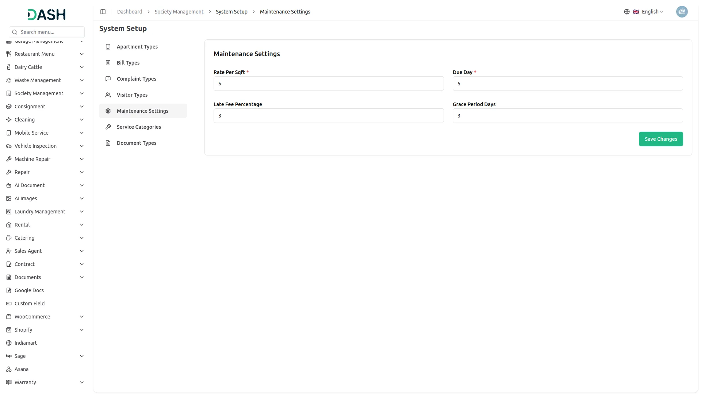Click the Rate Per Sqft field
701x394 pixels.
pos(328,84)
